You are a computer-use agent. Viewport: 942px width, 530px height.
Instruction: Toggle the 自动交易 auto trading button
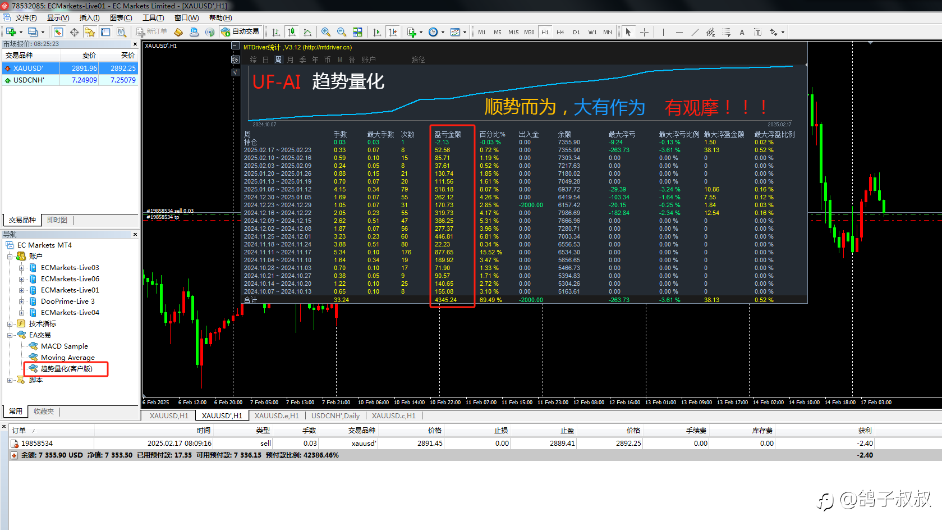coord(241,32)
